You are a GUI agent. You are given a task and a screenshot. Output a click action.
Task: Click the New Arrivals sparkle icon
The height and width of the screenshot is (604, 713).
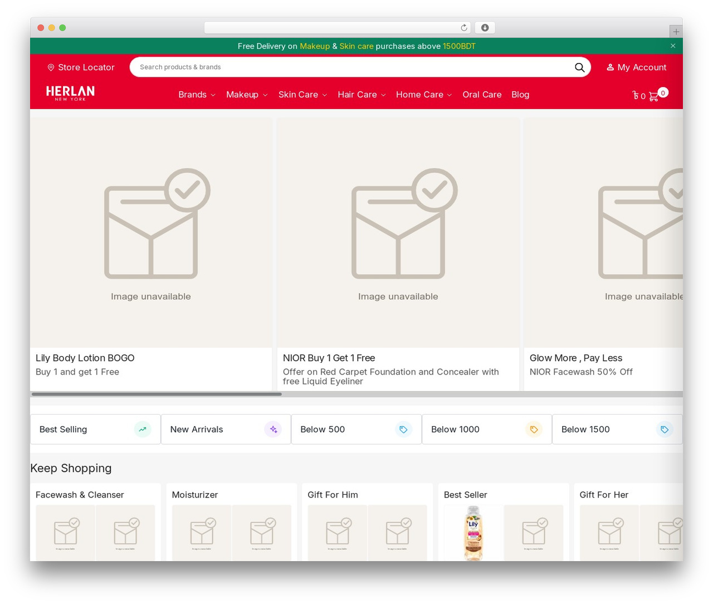tap(273, 430)
